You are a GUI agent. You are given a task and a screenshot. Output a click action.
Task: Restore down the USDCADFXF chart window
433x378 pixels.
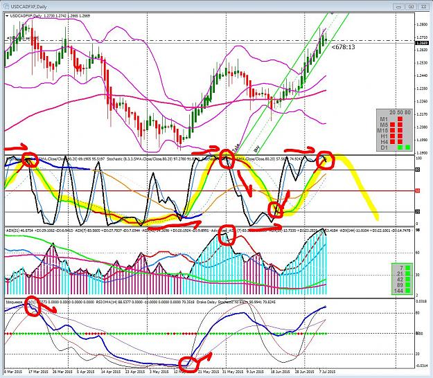pyautogui.click(x=411, y=6)
